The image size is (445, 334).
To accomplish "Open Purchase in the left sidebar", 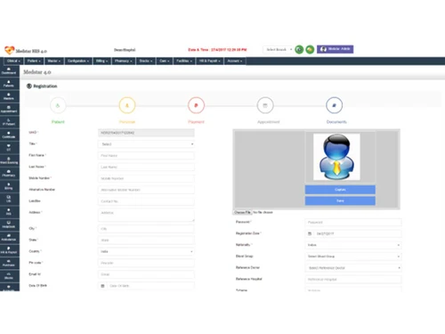I will pos(9,263).
